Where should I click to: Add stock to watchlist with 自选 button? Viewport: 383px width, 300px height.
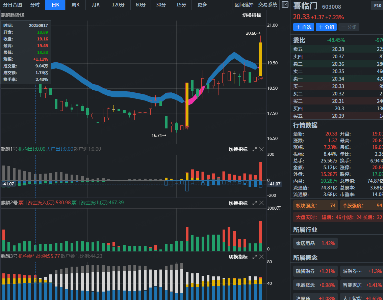[x=304, y=27]
